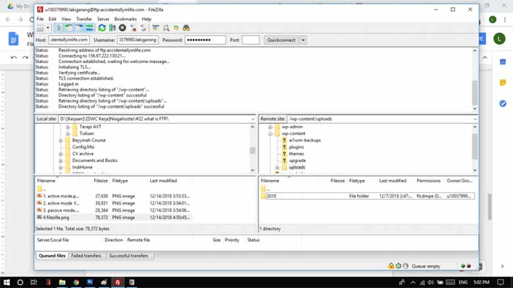The height and width of the screenshot is (288, 513).
Task: Refresh the file and folder lists
Action: 102,28
